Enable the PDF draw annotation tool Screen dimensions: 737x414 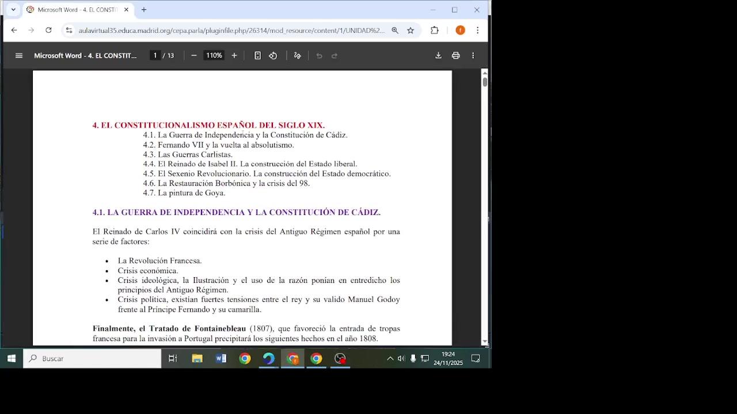point(297,56)
